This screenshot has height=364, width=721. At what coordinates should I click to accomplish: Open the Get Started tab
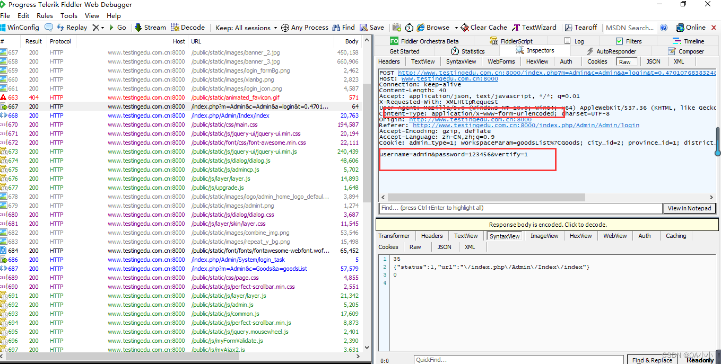point(404,51)
